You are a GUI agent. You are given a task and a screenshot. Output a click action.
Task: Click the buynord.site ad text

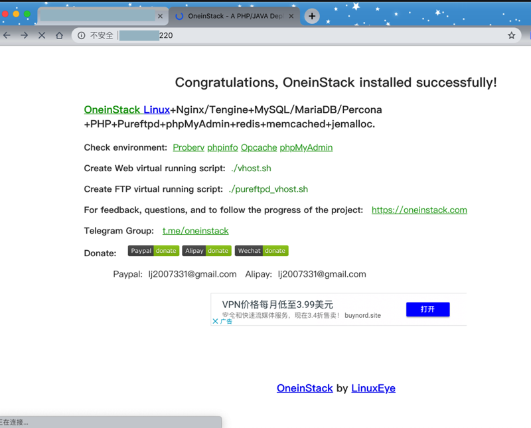point(362,315)
